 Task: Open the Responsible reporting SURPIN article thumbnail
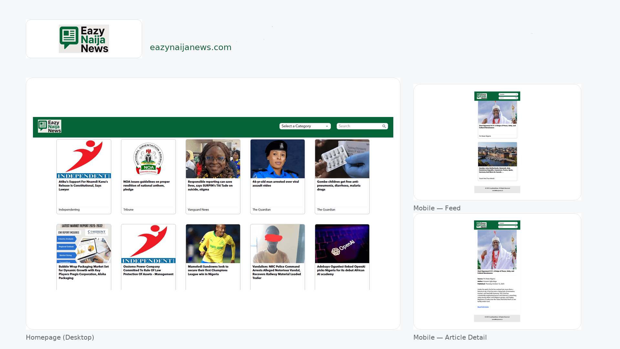coord(213,159)
